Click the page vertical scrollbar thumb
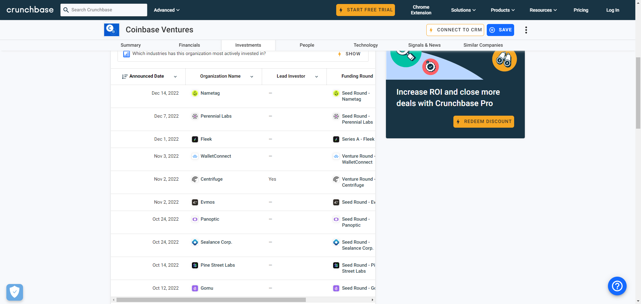 pyautogui.click(x=638, y=93)
